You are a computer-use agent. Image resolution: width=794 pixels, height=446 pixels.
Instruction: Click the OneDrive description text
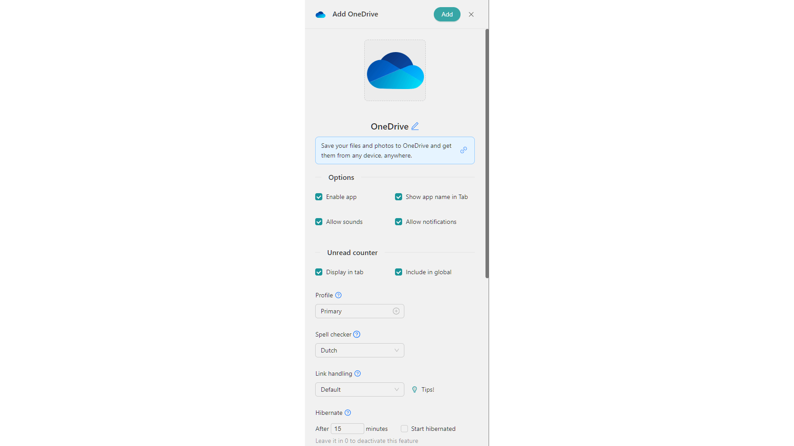386,150
